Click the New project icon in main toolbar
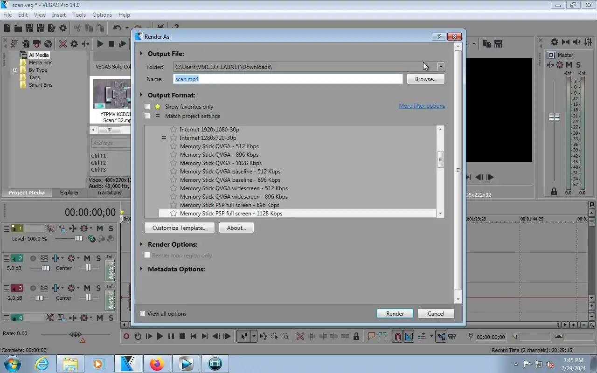The width and height of the screenshot is (597, 373). 7,28
